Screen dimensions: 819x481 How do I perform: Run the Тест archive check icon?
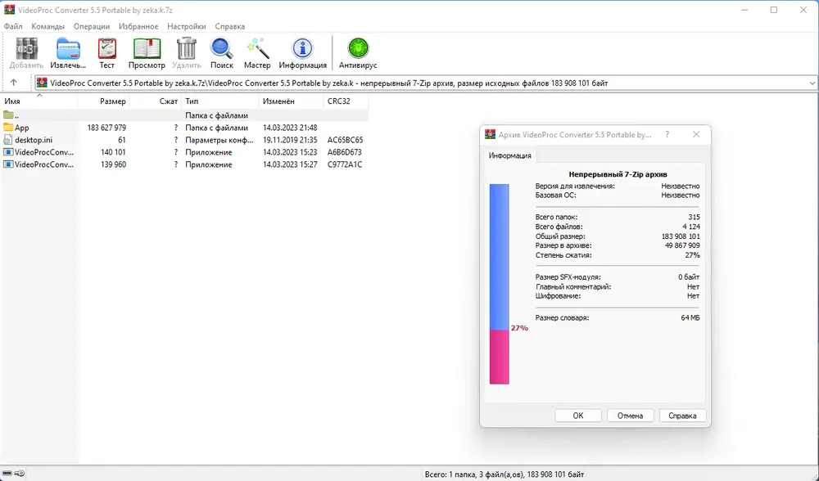pyautogui.click(x=106, y=52)
